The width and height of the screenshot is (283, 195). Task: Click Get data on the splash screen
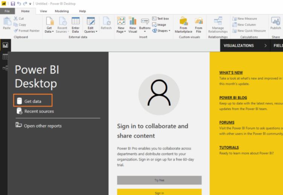click(x=33, y=101)
